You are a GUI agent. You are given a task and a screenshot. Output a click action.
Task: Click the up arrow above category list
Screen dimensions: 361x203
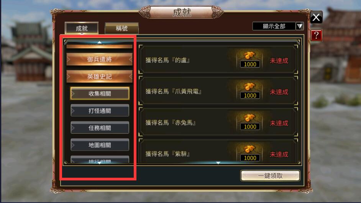[100, 42]
